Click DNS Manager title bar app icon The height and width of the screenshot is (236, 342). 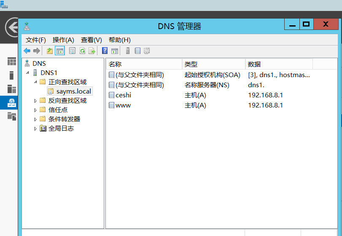(x=27, y=26)
